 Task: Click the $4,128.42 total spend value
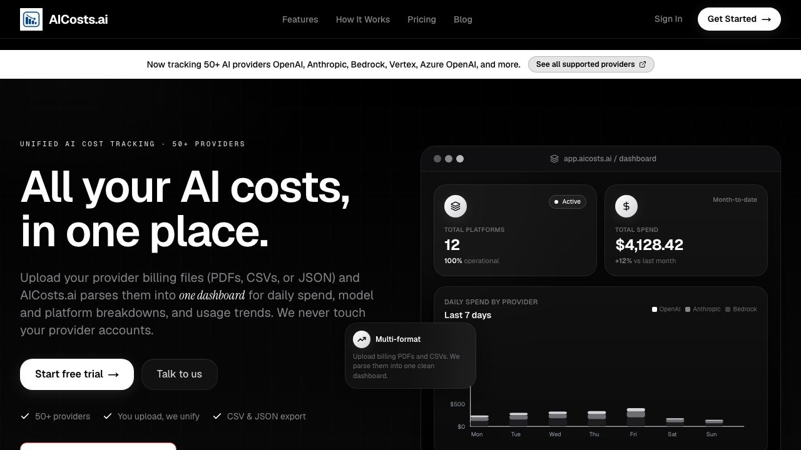pyautogui.click(x=650, y=245)
